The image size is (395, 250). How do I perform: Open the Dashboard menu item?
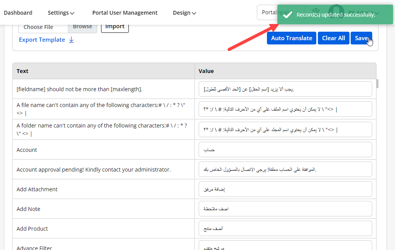(18, 13)
